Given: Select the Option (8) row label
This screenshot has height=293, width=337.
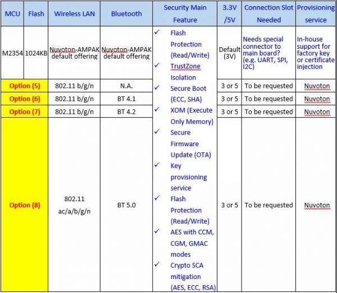Looking at the screenshot, I should 24,205.
